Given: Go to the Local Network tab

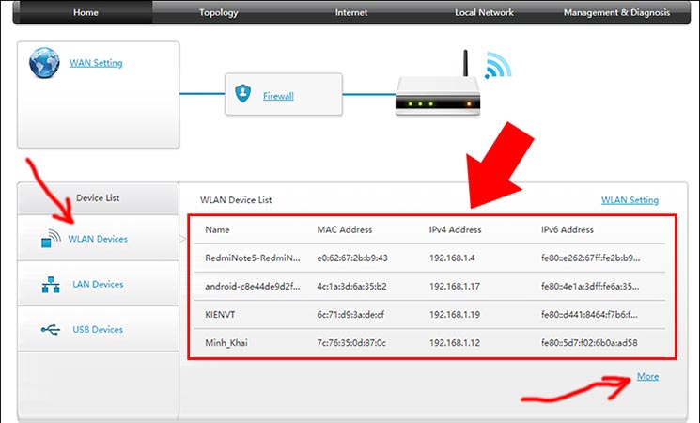Looking at the screenshot, I should coord(484,12).
